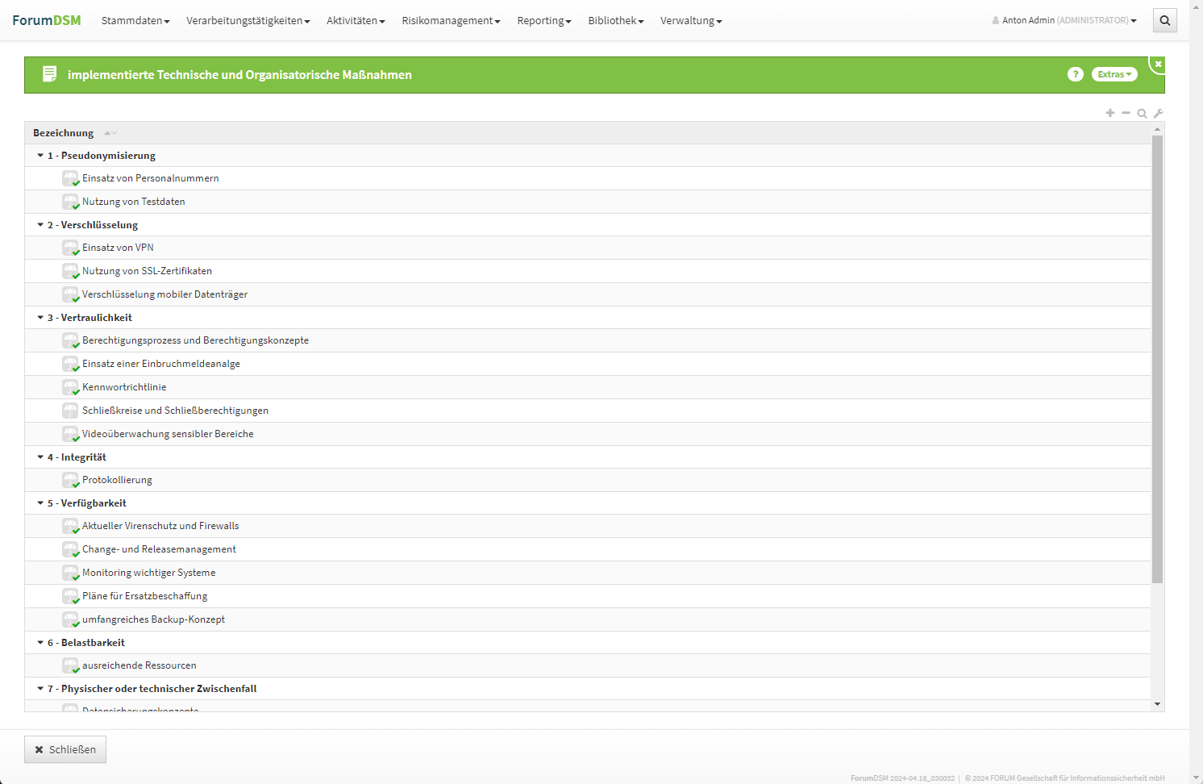Screen dimensions: 1203x784
Task: Open Anton Admin user menu
Action: click(x=1064, y=20)
